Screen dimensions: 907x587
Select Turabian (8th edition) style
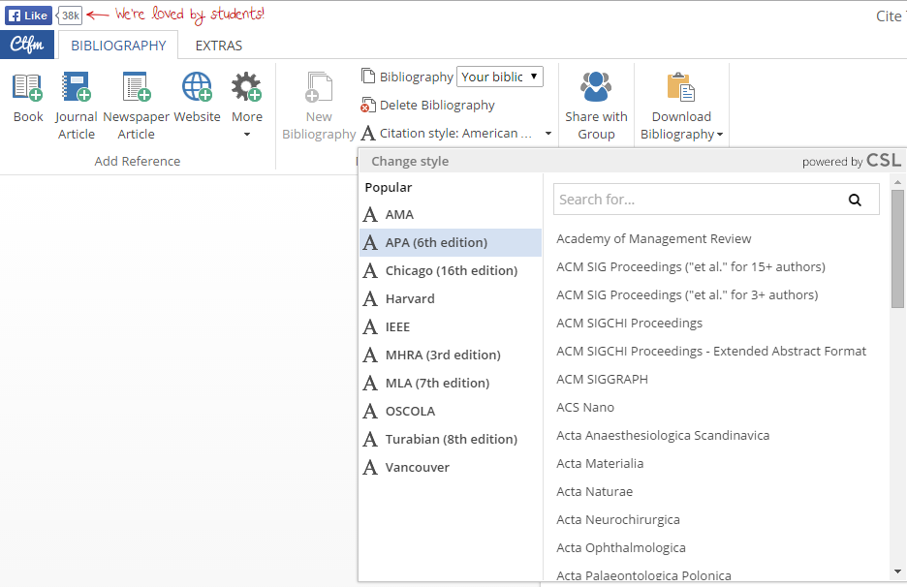450,439
